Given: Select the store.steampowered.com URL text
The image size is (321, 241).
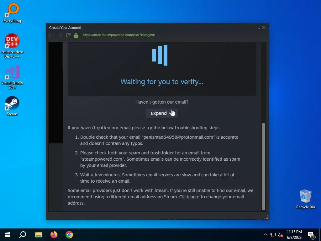Looking at the screenshot, I should tap(118, 35).
